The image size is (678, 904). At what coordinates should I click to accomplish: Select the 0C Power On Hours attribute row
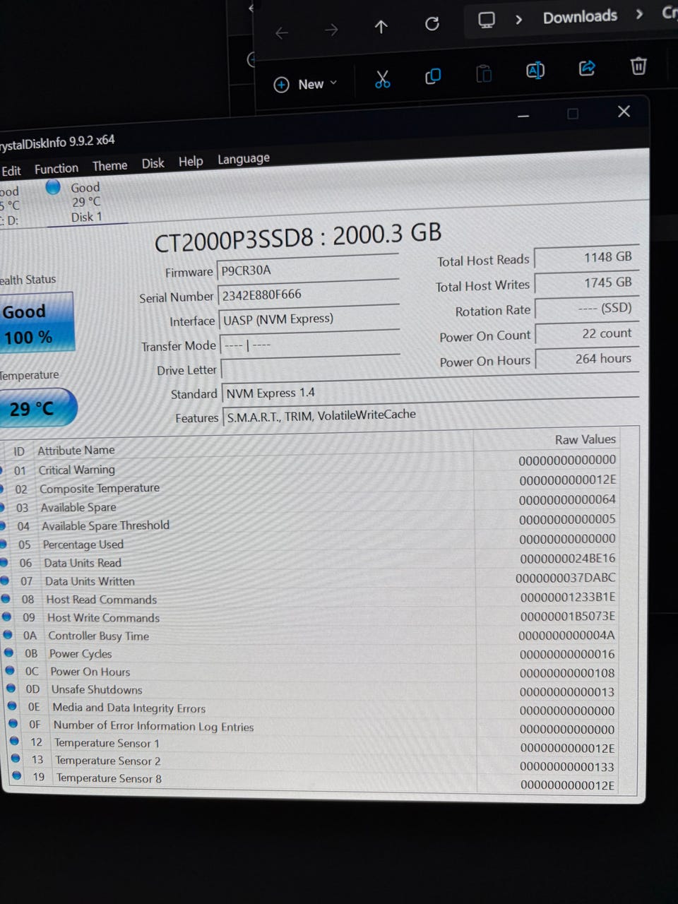[311, 672]
